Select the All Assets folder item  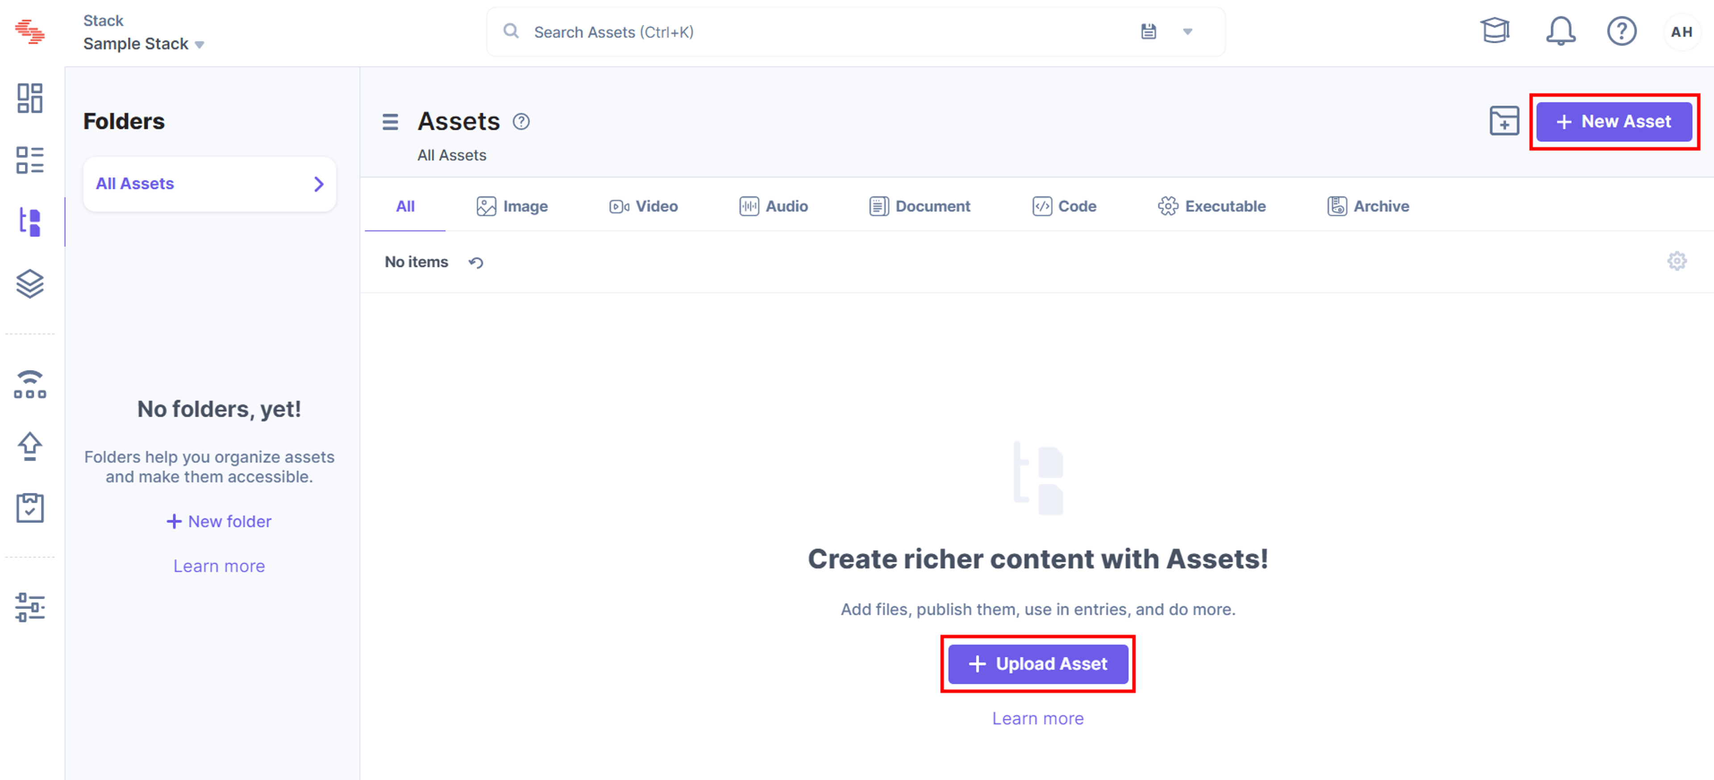(x=210, y=184)
